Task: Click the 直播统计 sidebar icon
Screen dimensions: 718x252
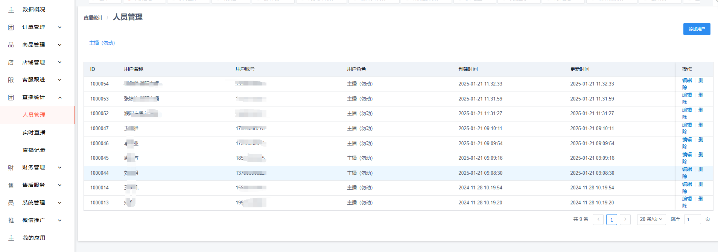Action: click(x=11, y=97)
